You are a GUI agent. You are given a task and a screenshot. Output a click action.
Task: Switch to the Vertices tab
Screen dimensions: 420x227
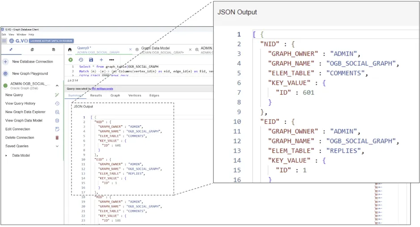pyautogui.click(x=135, y=95)
